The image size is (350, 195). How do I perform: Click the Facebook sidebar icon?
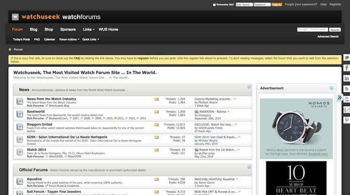tap(346, 68)
